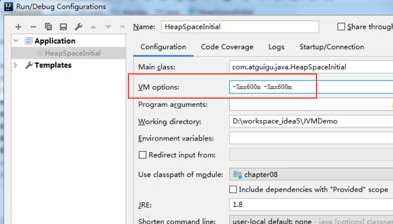Click the IntelliJ logo in the title bar

(8, 6)
